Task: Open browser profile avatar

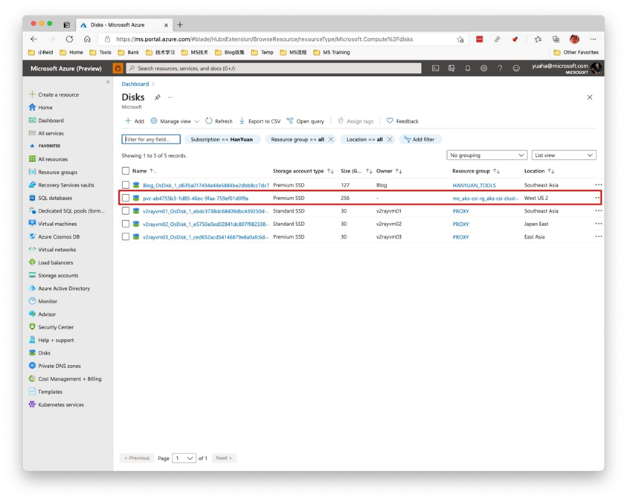Action: coord(574,39)
